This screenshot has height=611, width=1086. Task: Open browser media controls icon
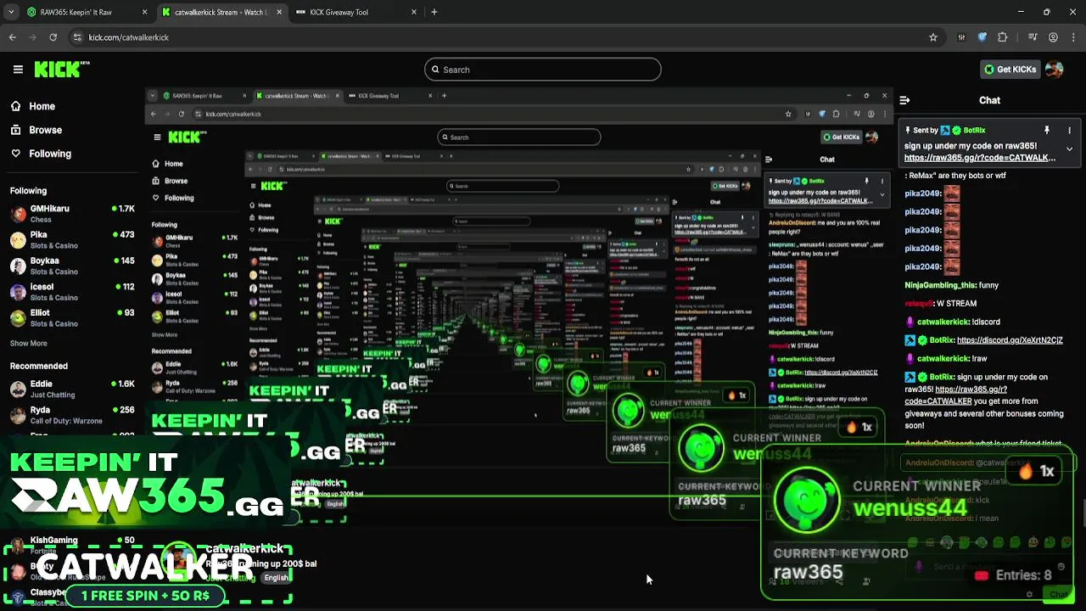click(1033, 37)
